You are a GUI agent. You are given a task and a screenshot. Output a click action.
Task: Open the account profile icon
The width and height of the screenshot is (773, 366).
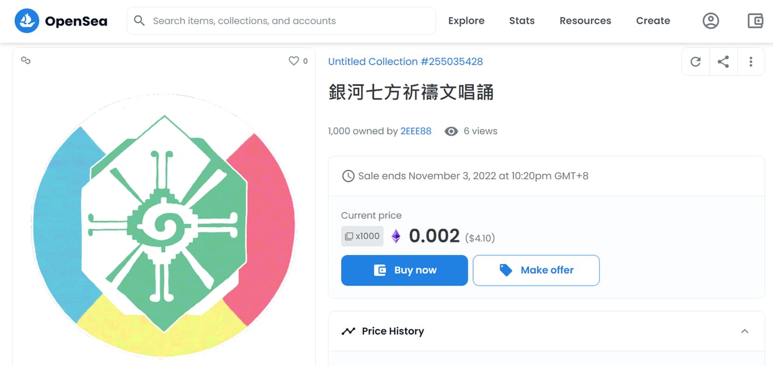click(711, 21)
